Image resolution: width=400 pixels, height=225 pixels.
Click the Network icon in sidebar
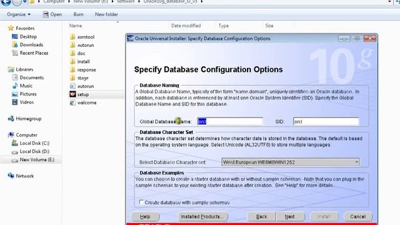pyautogui.click(x=11, y=176)
